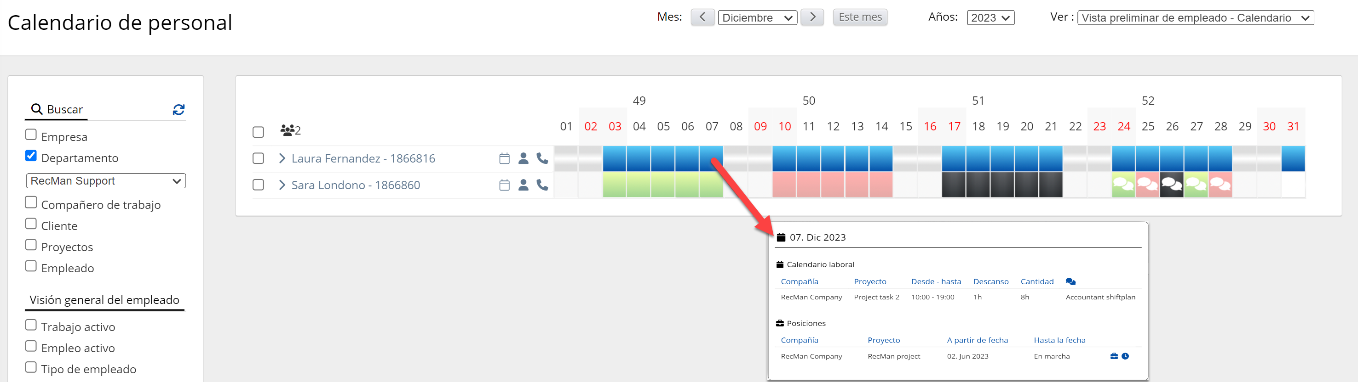This screenshot has width=1358, height=382.
Task: Open the Años dropdown showing 2023
Action: pos(990,18)
